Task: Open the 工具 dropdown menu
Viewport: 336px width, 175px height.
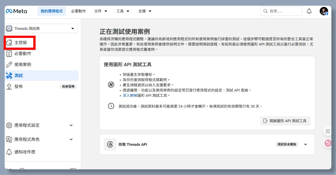Action: (123, 11)
